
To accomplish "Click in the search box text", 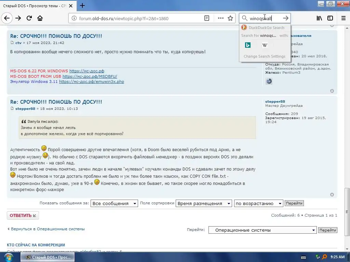I will pos(260,18).
